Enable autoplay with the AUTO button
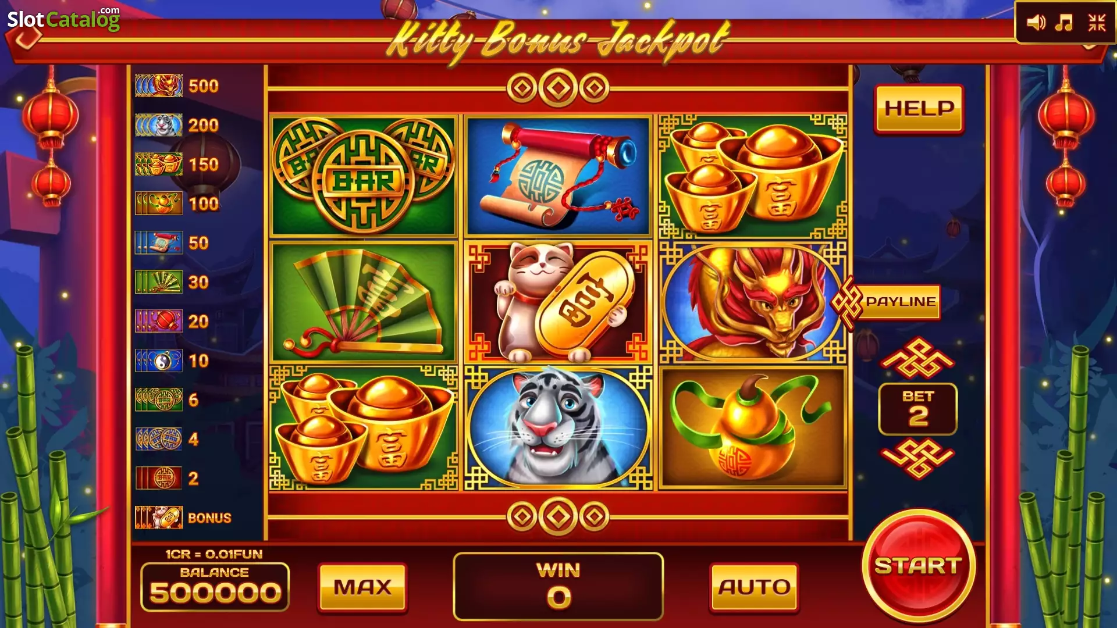The image size is (1117, 628). coord(754,587)
